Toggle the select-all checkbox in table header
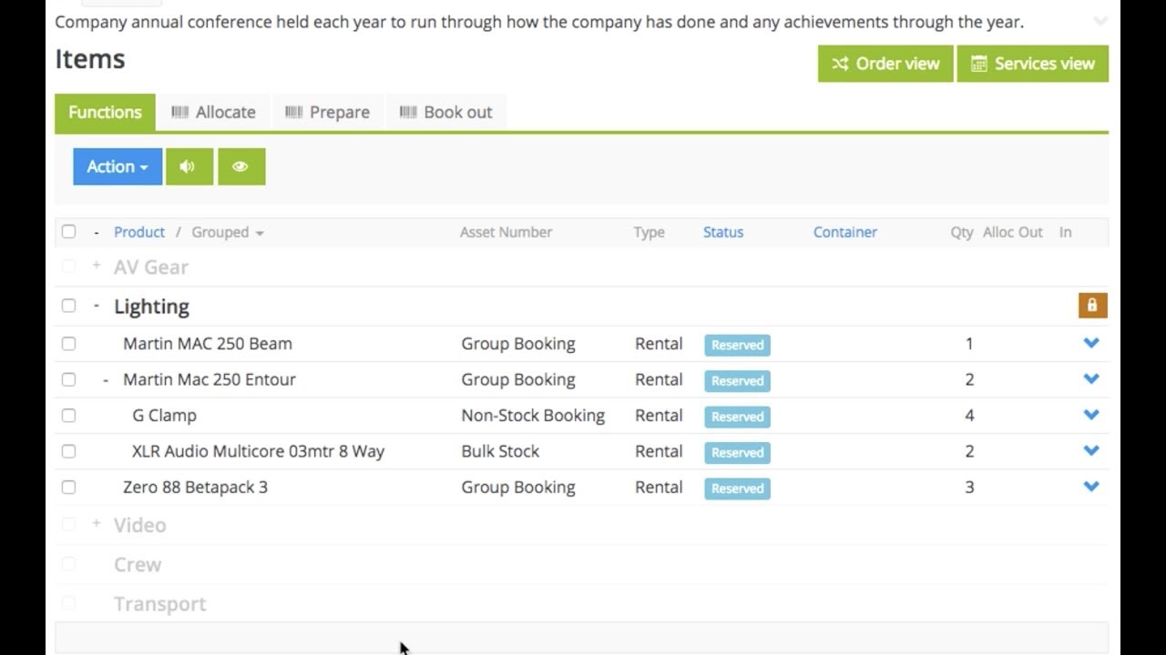This screenshot has width=1166, height=655. click(68, 231)
